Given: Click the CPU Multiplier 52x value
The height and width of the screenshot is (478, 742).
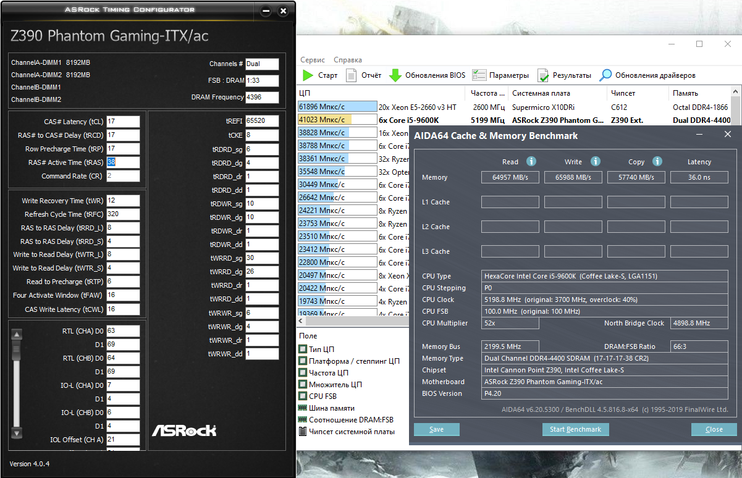Looking at the screenshot, I should click(x=510, y=323).
